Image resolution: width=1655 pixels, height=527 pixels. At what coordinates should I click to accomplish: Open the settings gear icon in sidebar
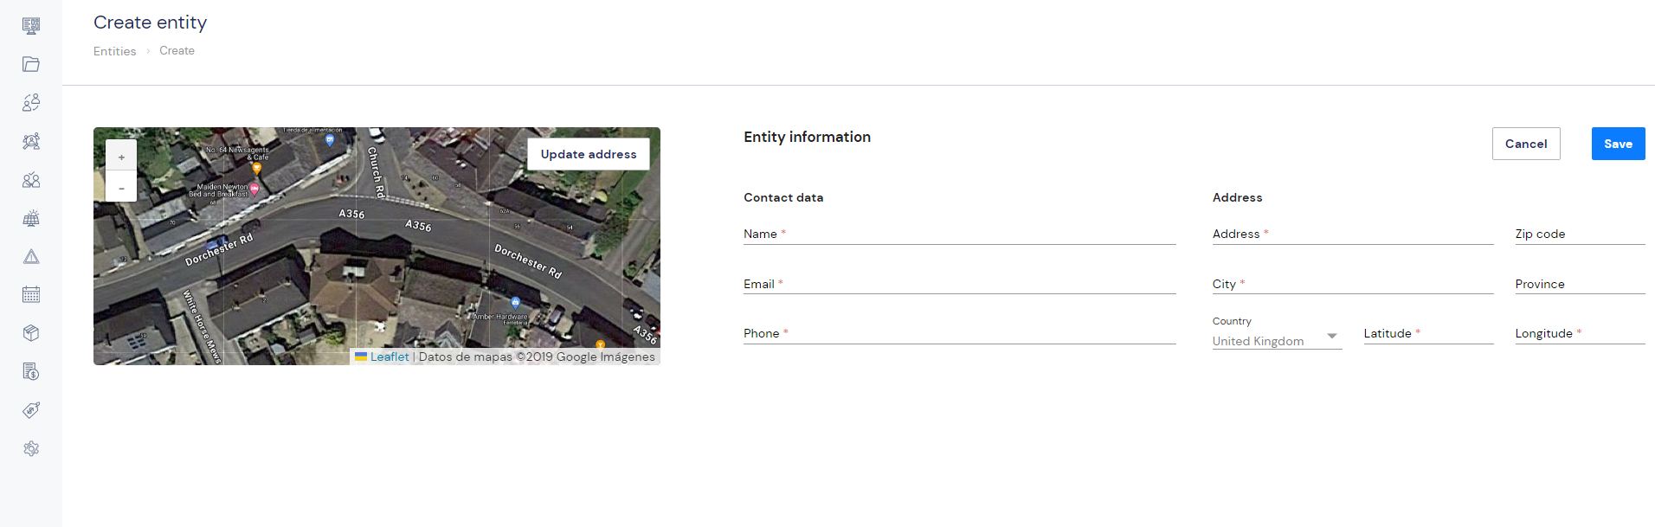[31, 448]
